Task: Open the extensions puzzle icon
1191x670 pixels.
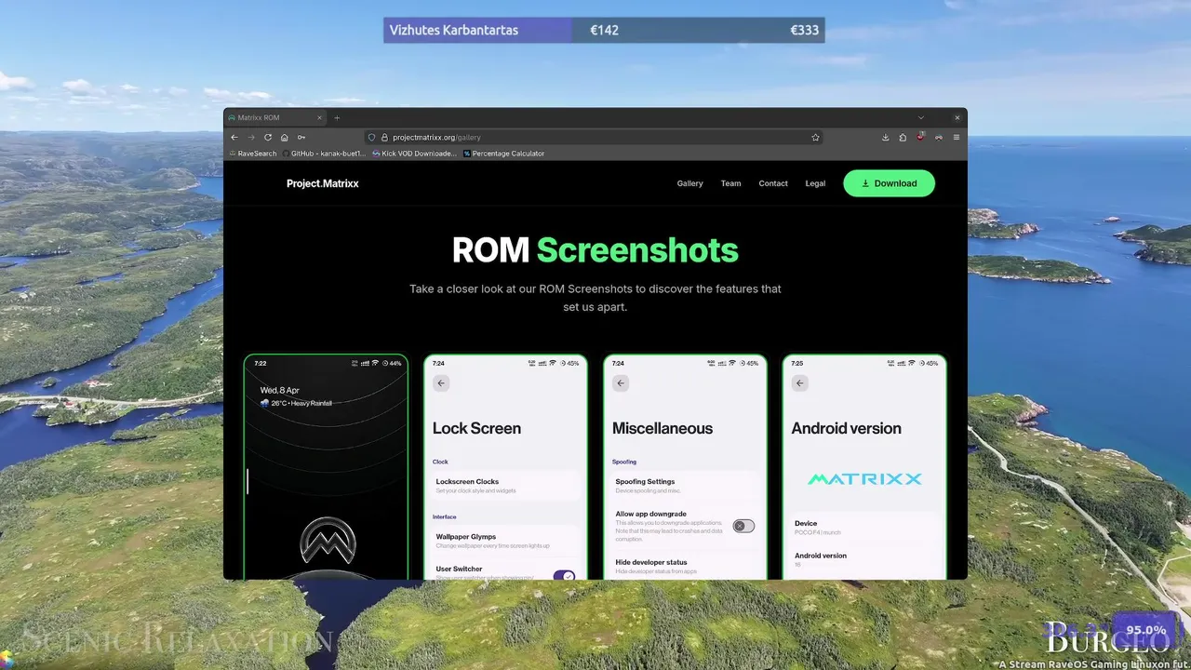Action: tap(903, 137)
